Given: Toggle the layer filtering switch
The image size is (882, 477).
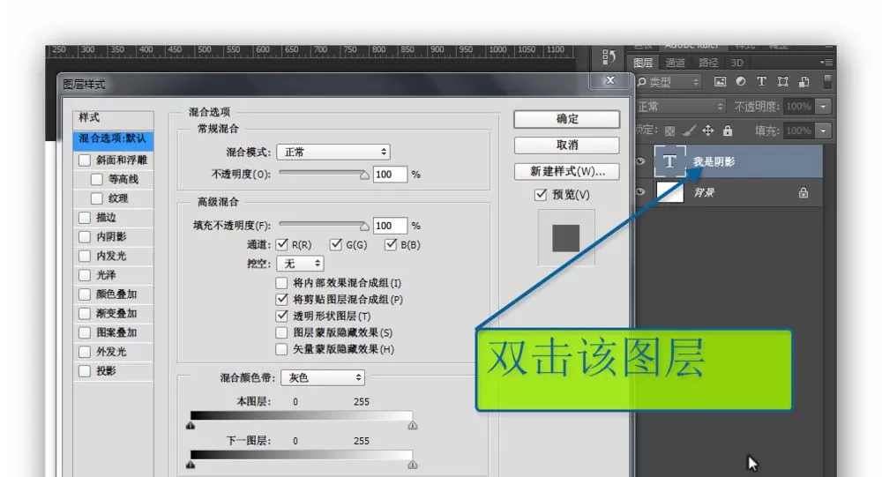Looking at the screenshot, I should [x=827, y=82].
